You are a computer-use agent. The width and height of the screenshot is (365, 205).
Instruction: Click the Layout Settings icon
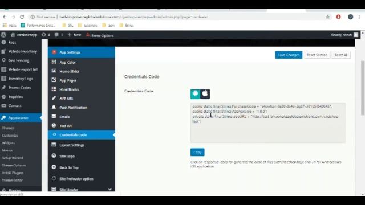tap(54, 145)
